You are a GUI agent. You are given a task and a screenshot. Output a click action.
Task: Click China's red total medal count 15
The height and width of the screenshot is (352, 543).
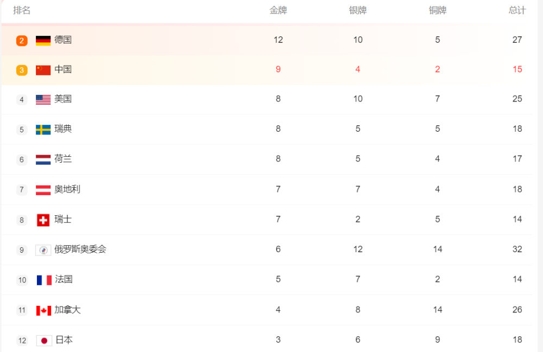tap(517, 69)
